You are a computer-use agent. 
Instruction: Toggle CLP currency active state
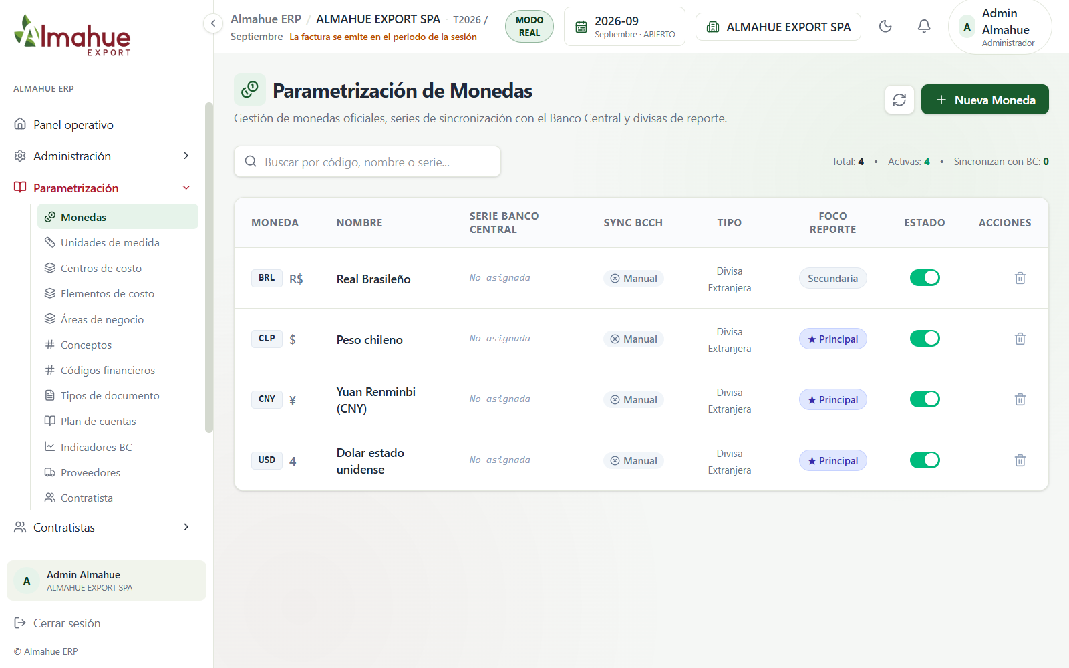click(925, 338)
